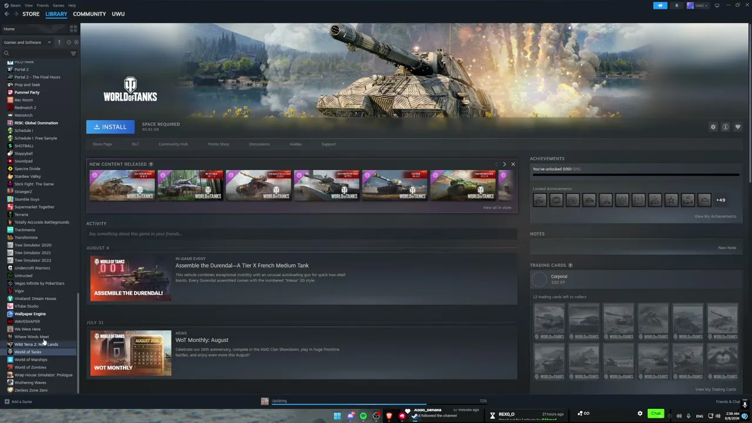Open the Guides link
Image resolution: width=752 pixels, height=423 pixels.
(296, 144)
